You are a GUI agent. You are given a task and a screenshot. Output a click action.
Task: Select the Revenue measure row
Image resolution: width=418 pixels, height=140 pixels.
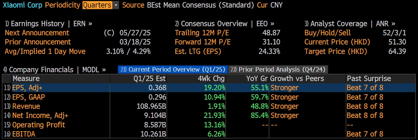point(209,106)
